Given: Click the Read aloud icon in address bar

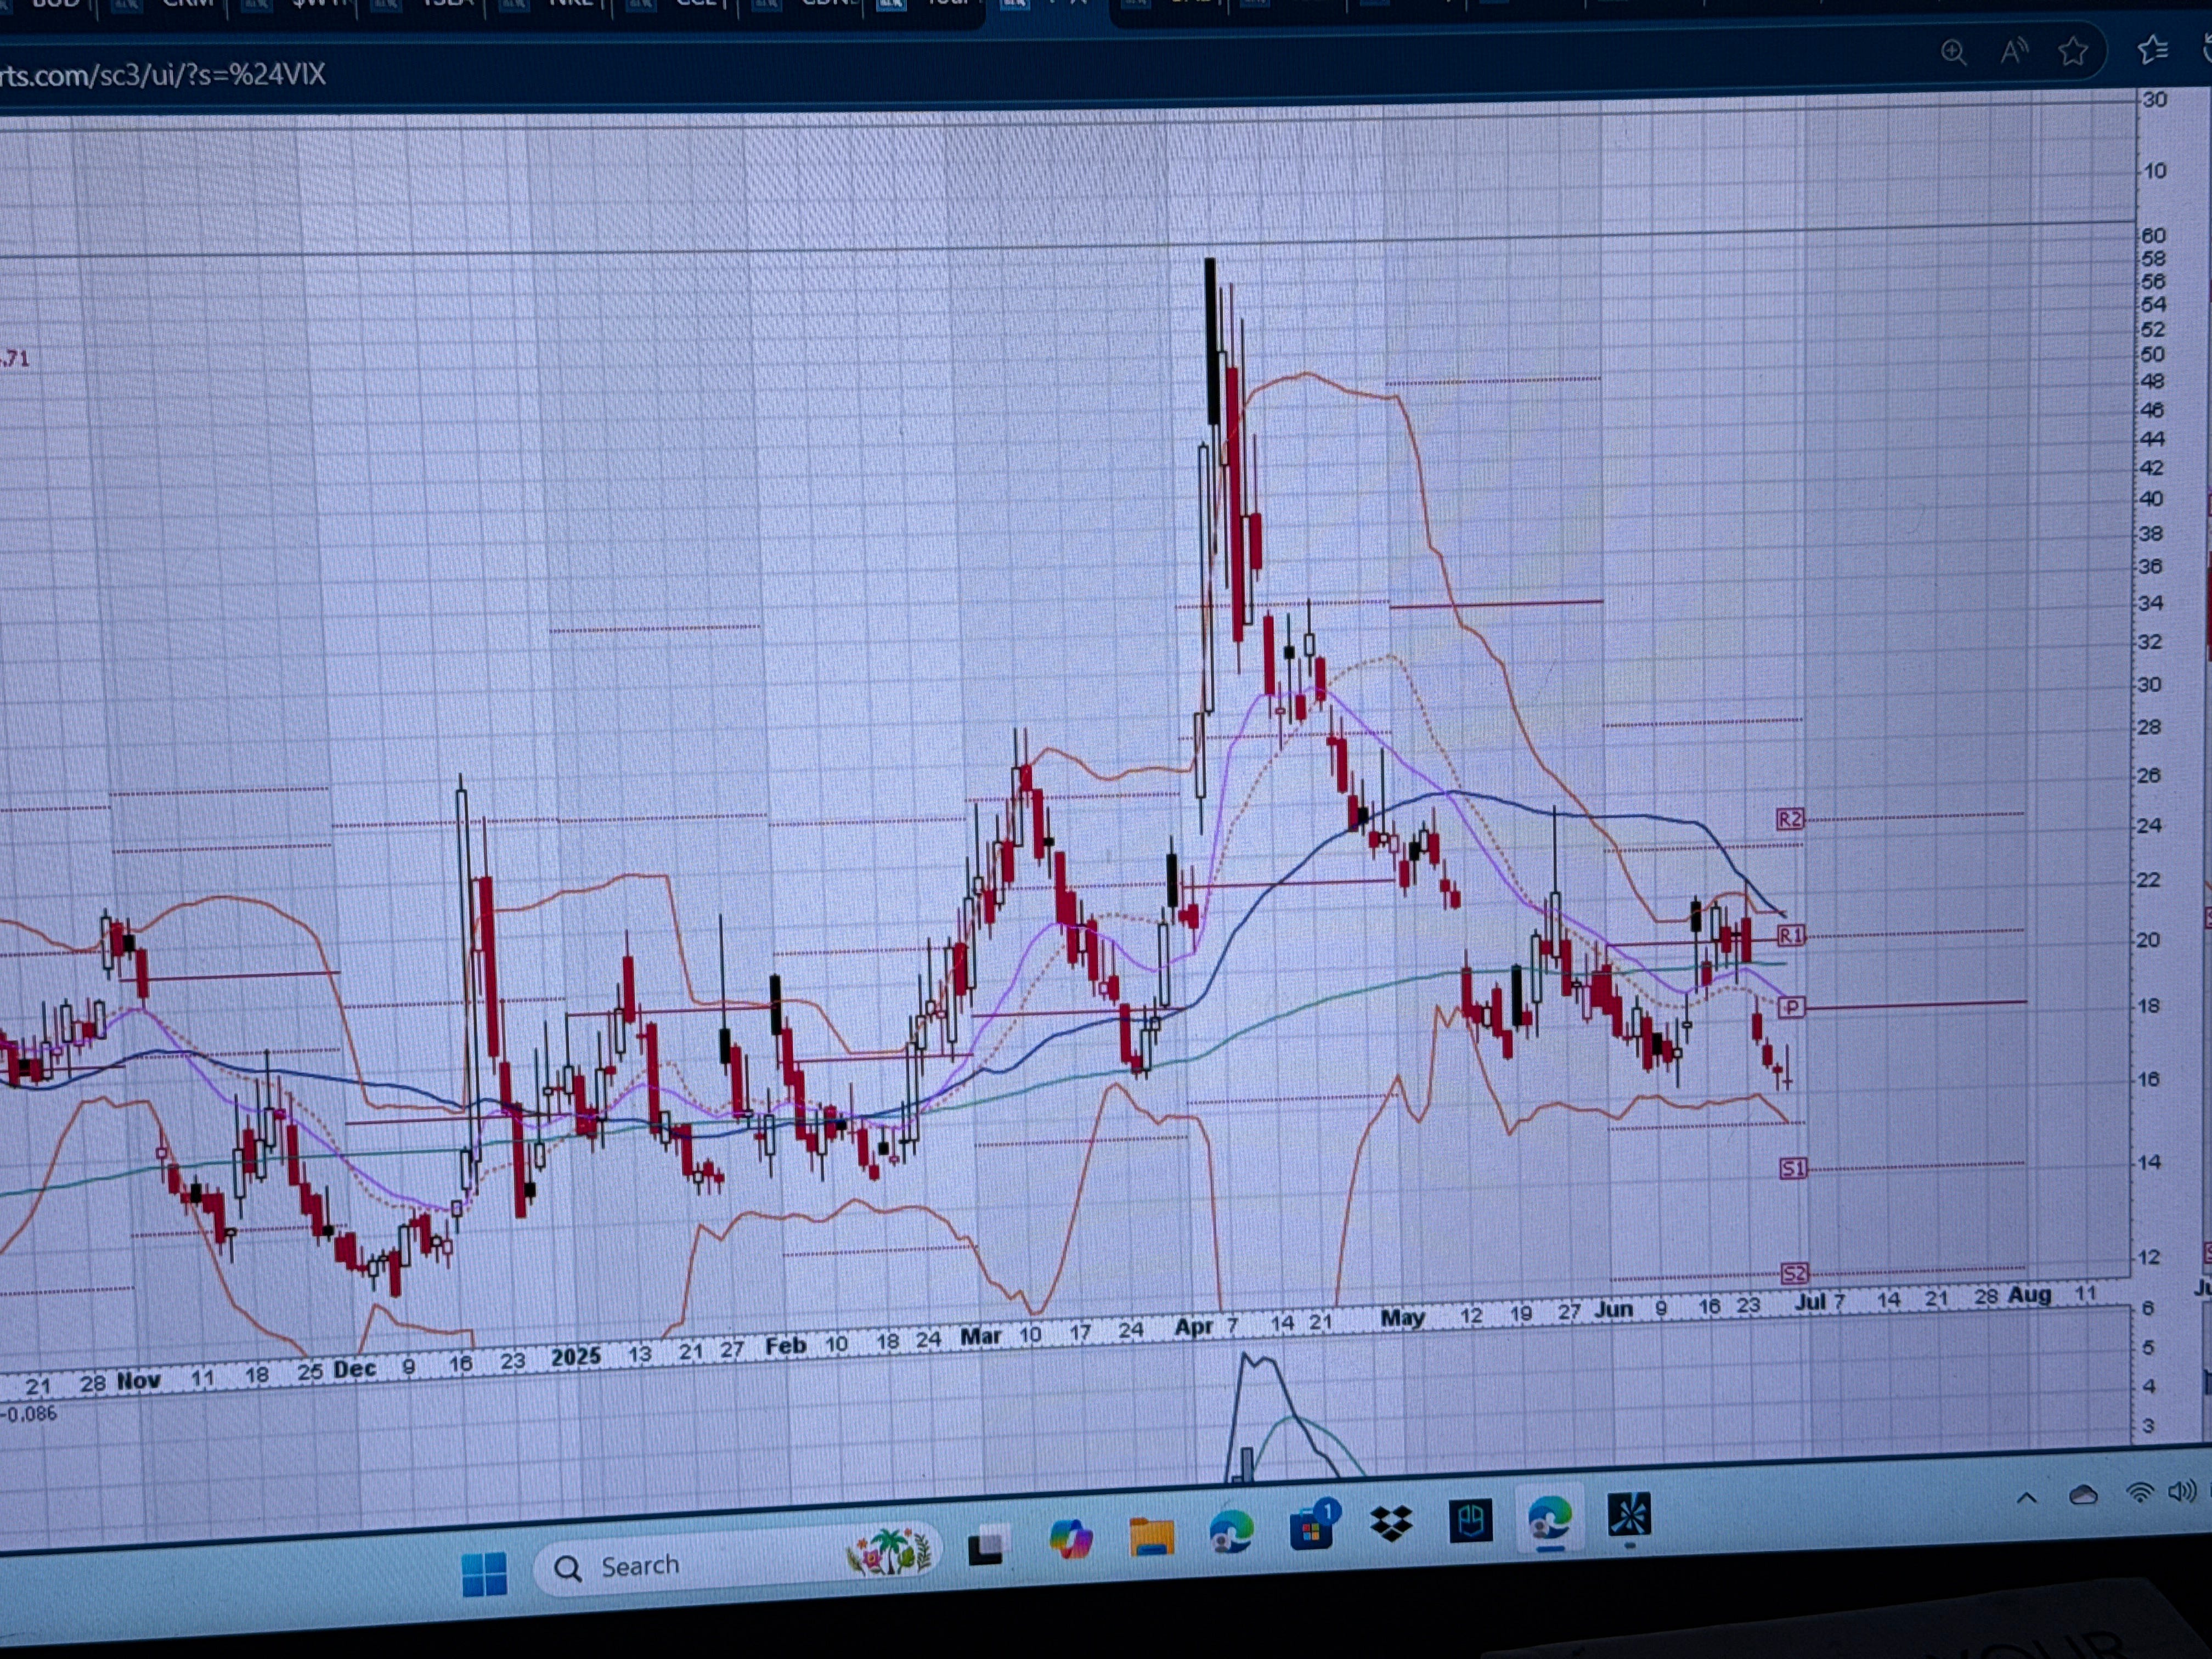Looking at the screenshot, I should tap(2013, 51).
